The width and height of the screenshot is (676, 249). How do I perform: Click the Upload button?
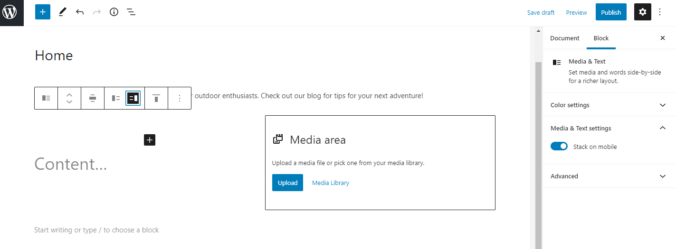287,183
